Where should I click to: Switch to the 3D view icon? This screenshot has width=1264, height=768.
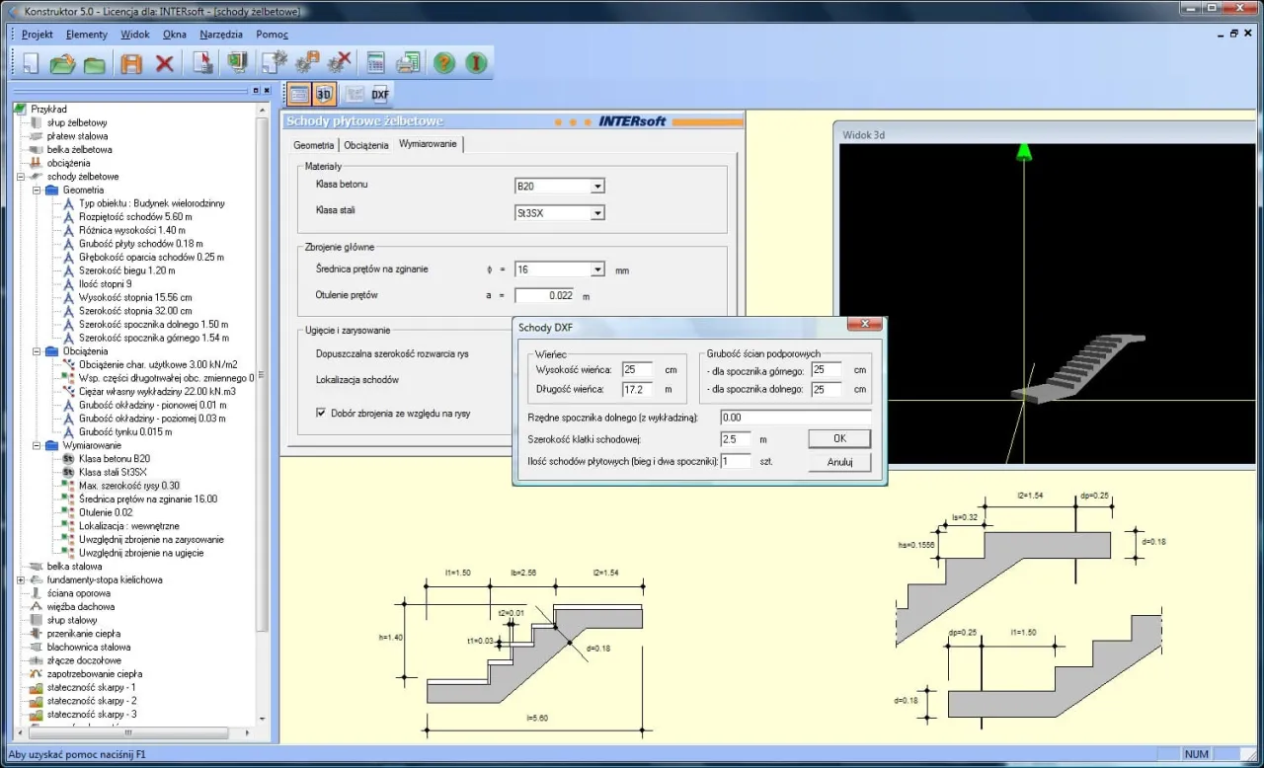coord(324,94)
